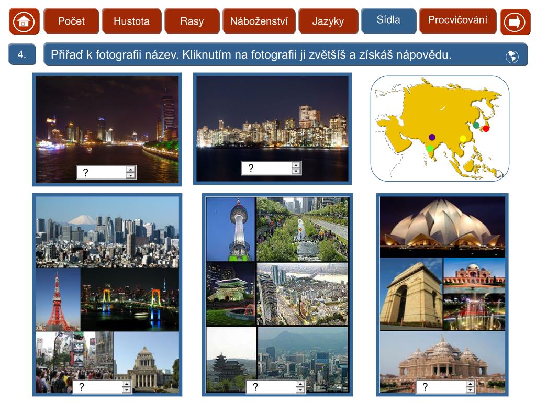Go to the home screen icon
Viewport: 536px width, 402px height.
tap(24, 21)
